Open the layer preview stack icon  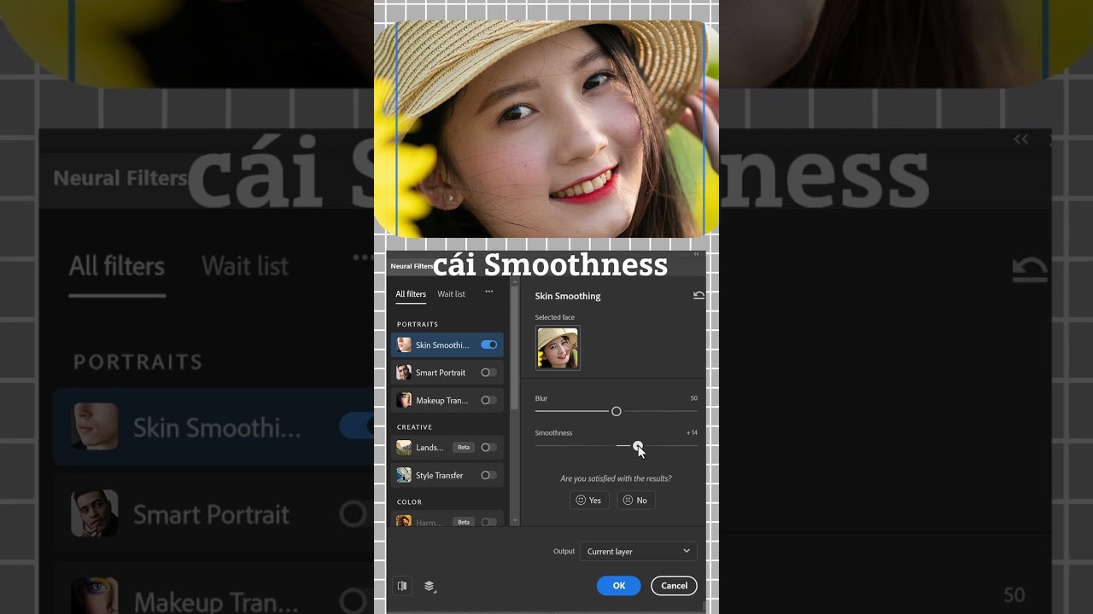point(430,586)
